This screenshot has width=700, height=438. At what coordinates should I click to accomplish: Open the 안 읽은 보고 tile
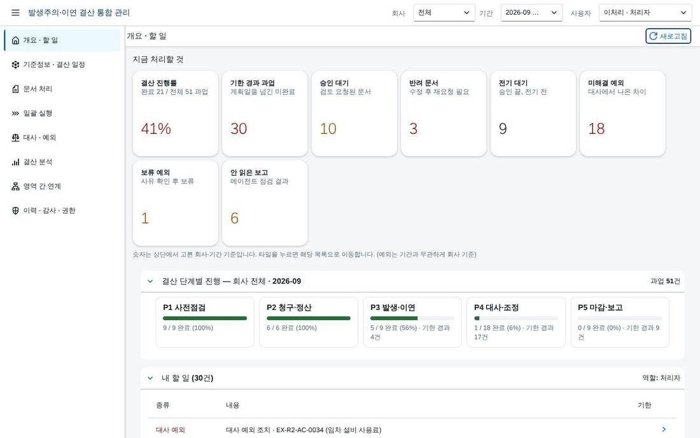click(265, 203)
